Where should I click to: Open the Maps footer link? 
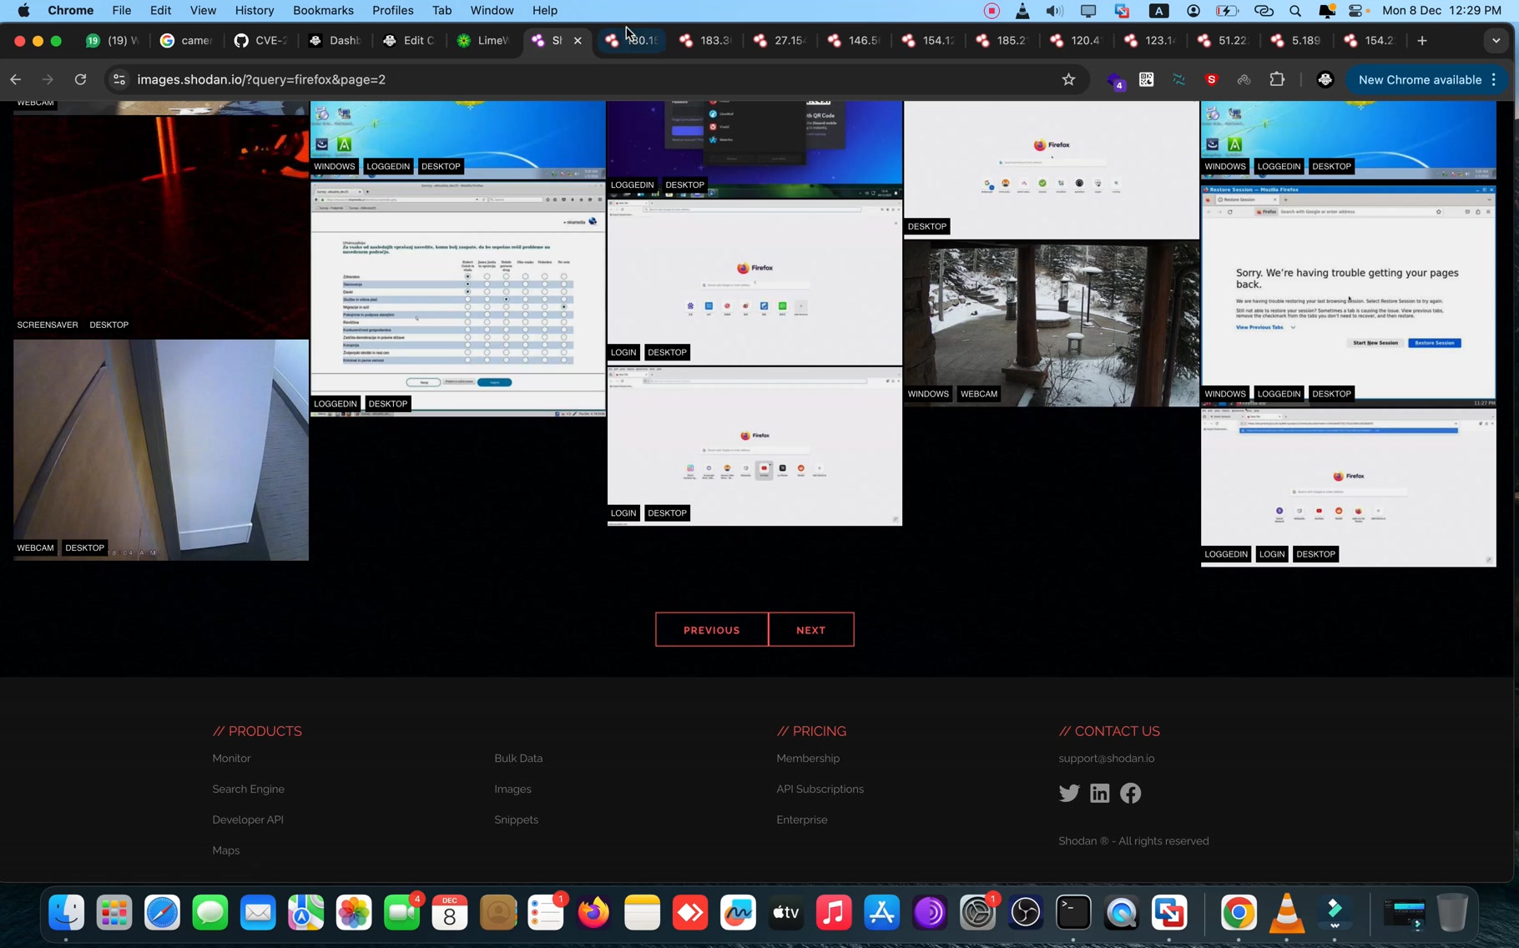tap(225, 850)
